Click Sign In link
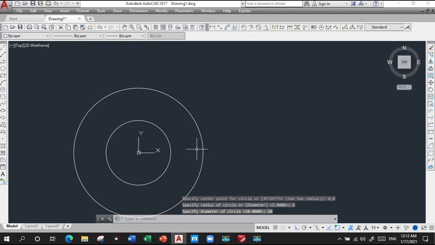435x245 pixels. [324, 4]
